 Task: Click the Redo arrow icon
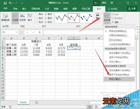pyautogui.click(x=16, y=3)
